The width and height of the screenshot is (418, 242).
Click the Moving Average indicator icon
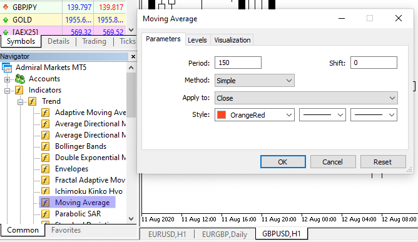[45, 203]
